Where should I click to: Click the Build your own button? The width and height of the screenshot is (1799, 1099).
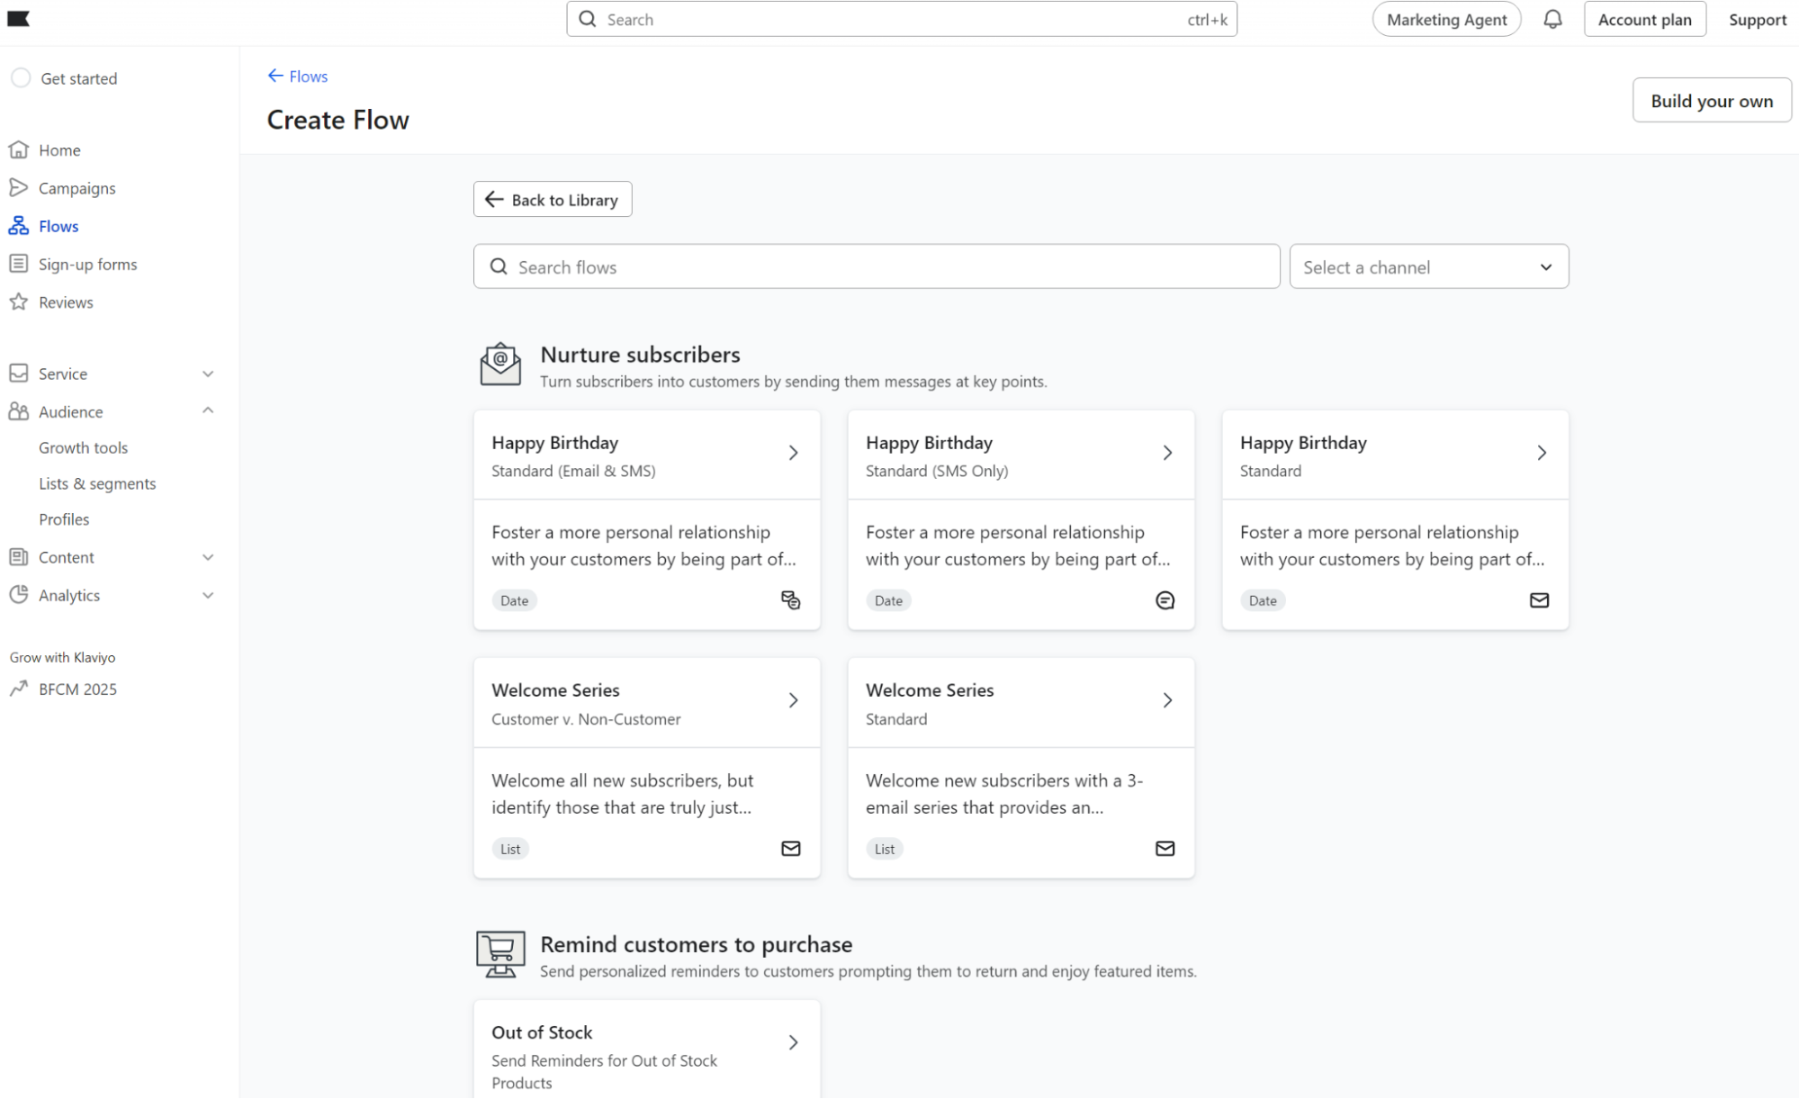coord(1711,101)
